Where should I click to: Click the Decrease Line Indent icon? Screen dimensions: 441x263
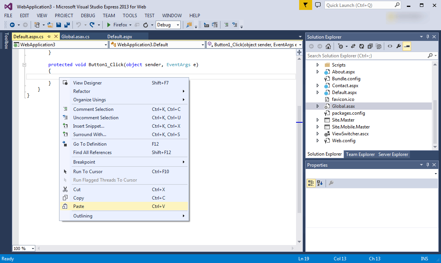206,25
